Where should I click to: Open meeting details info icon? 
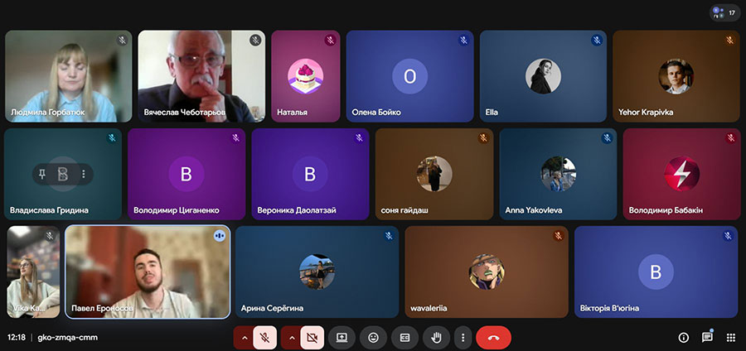coord(684,338)
